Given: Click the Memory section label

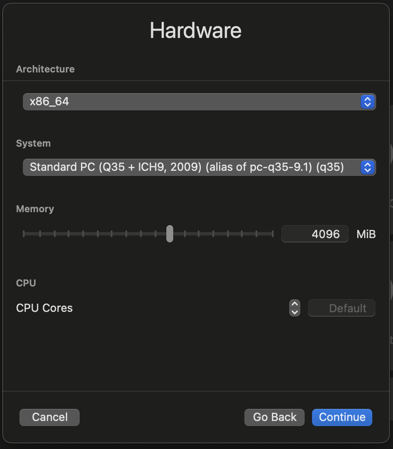Looking at the screenshot, I should pyautogui.click(x=35, y=209).
